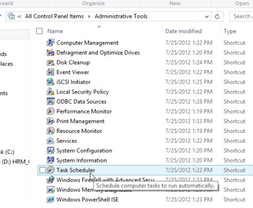Click the iSCSI Initiator globe icon
Image resolution: width=253 pixels, height=208 pixels.
click(51, 82)
